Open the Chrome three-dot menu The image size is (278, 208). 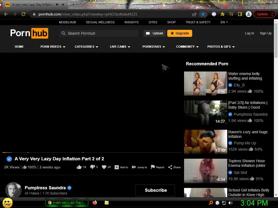(272, 14)
